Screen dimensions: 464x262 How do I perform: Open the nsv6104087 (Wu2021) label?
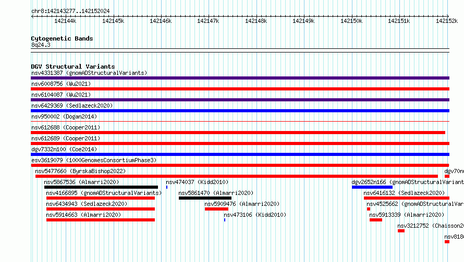[x=61, y=95]
